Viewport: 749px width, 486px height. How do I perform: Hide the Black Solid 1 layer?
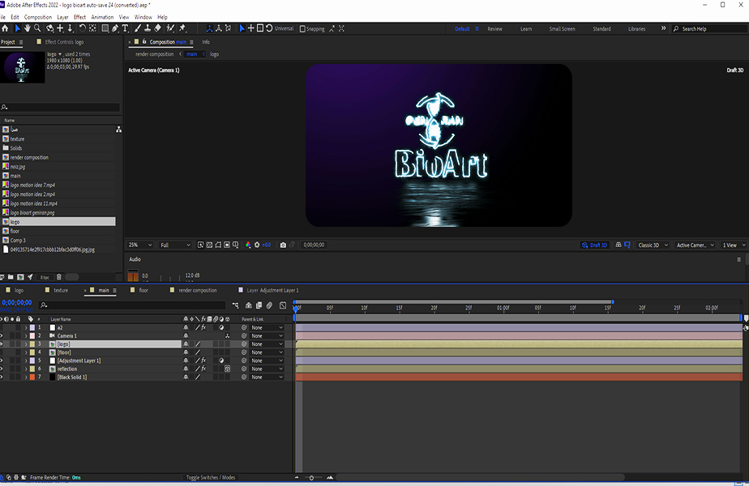(2, 377)
